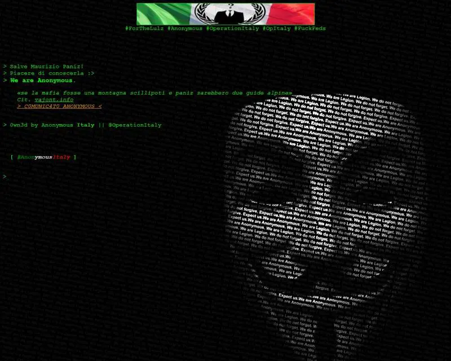Click the #FuckFeds hashtag

coord(309,29)
